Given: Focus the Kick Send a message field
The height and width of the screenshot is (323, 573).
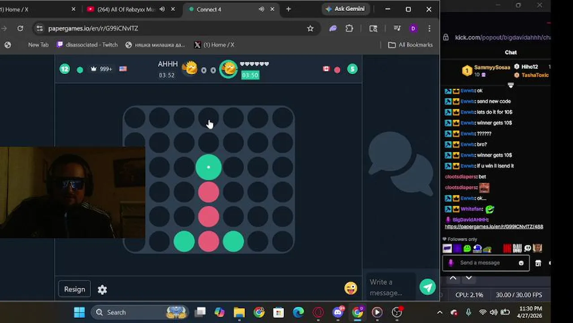Looking at the screenshot, I should point(486,263).
